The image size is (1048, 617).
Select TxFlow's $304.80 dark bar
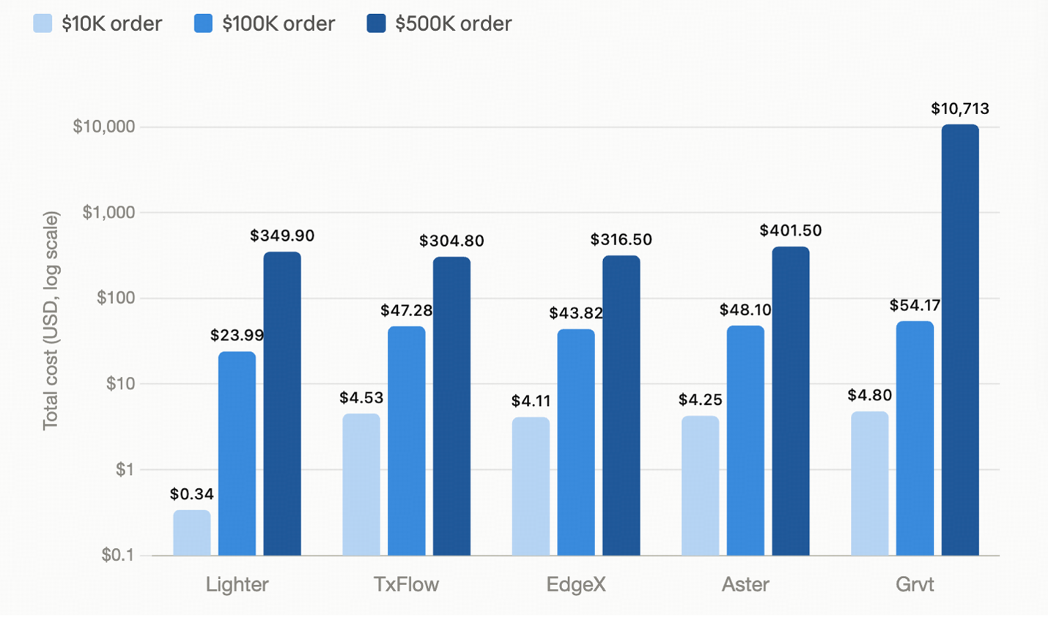(451, 406)
